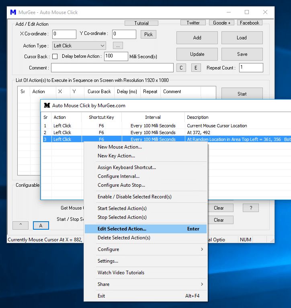Viewport: 291px width, 308px height.
Task: Click the Delay (ms) column header
Action: click(127, 92)
